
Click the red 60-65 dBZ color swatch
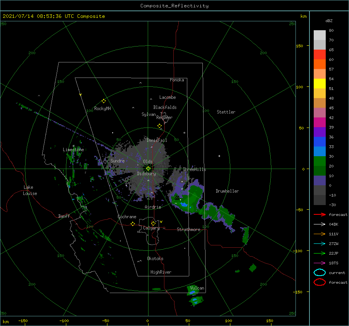point(320,55)
